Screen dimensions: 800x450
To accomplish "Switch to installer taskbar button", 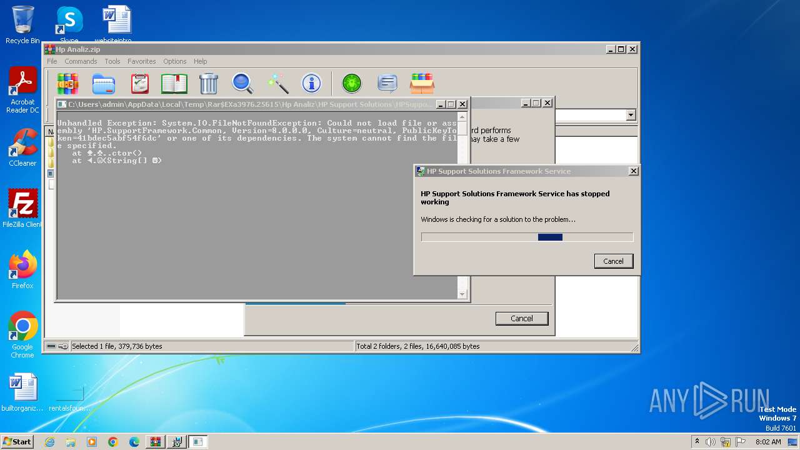I will tap(177, 442).
